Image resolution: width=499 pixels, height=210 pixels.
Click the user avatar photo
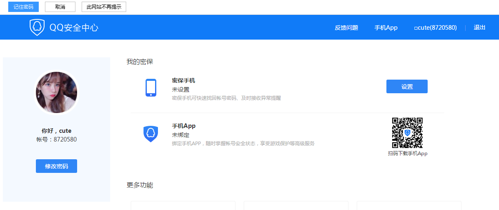(x=56, y=92)
